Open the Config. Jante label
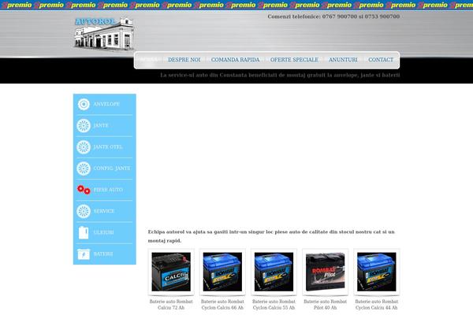The height and width of the screenshot is (315, 473). [112, 169]
